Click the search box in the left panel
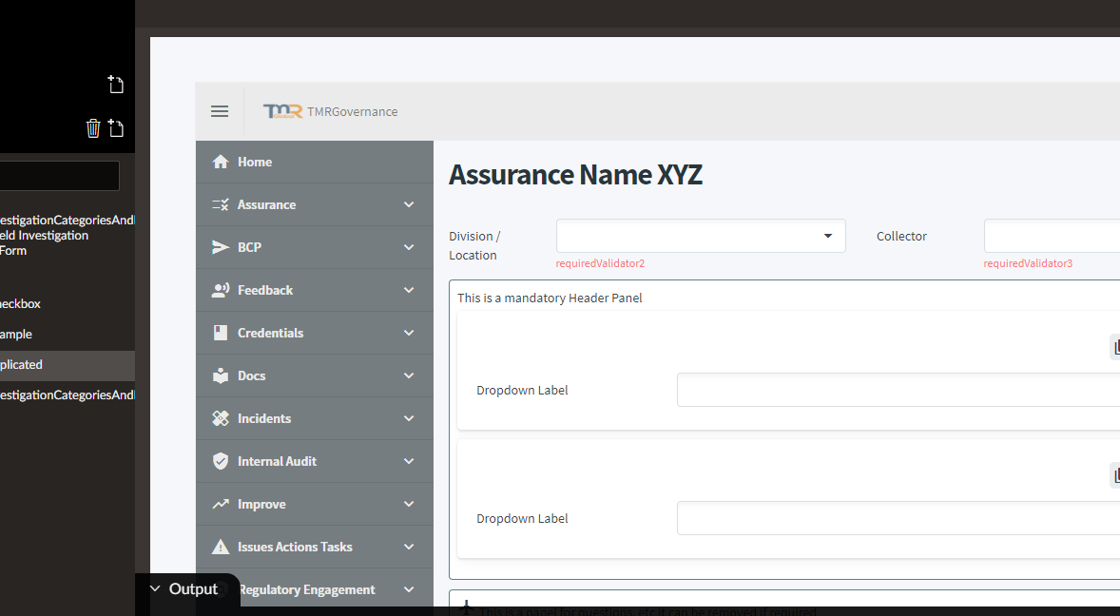The height and width of the screenshot is (616, 1120). click(x=59, y=176)
